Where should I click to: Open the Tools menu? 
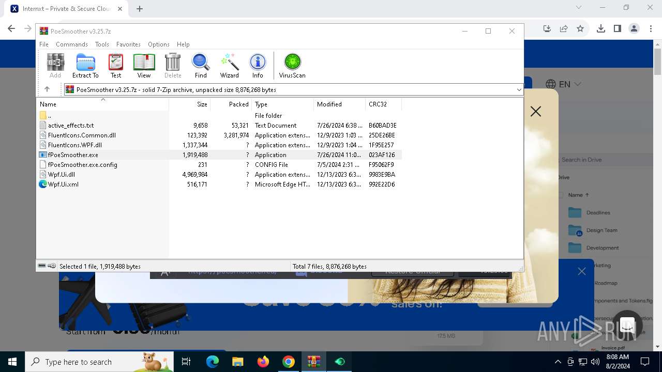pos(102,44)
